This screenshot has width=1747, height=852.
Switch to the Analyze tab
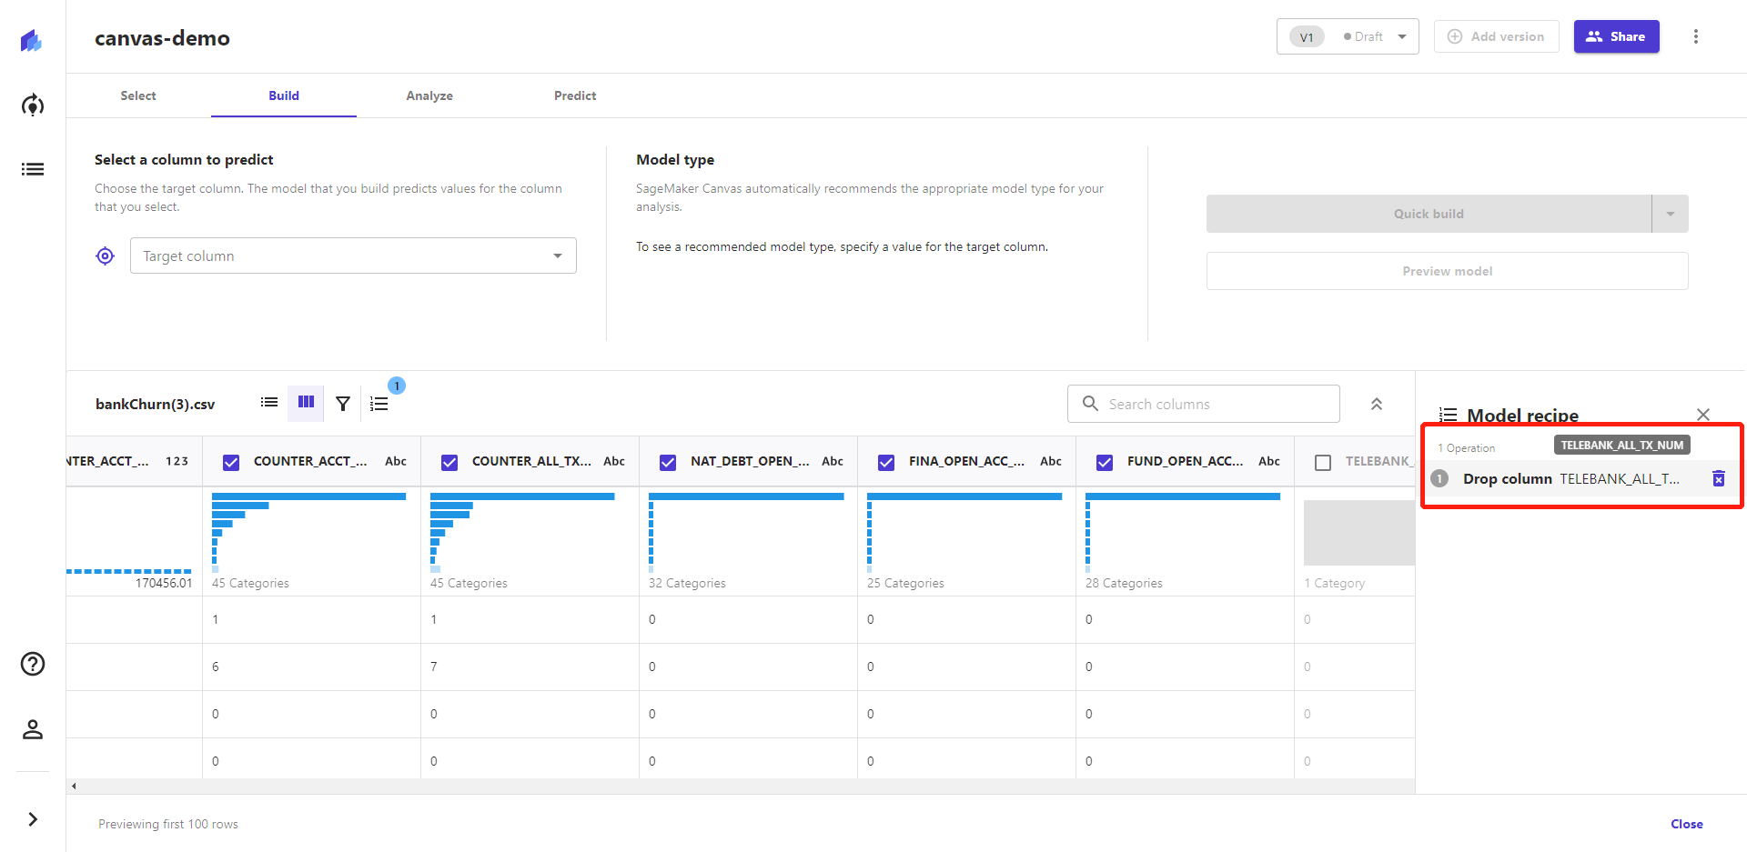(x=429, y=95)
